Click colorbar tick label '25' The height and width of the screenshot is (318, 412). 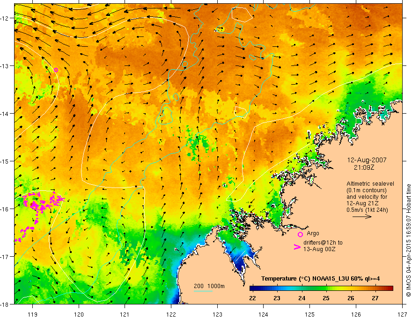[326, 298]
